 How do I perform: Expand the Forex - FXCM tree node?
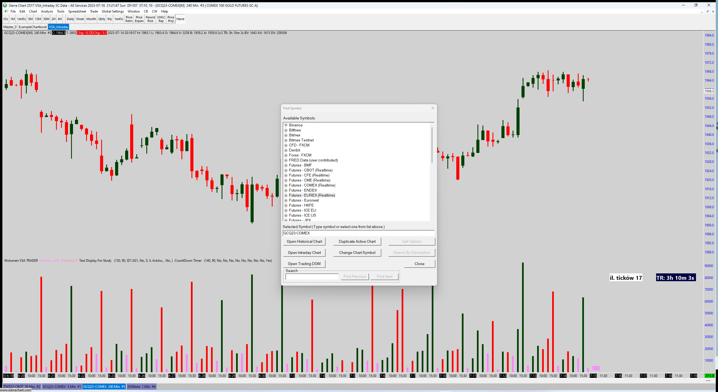click(286, 155)
